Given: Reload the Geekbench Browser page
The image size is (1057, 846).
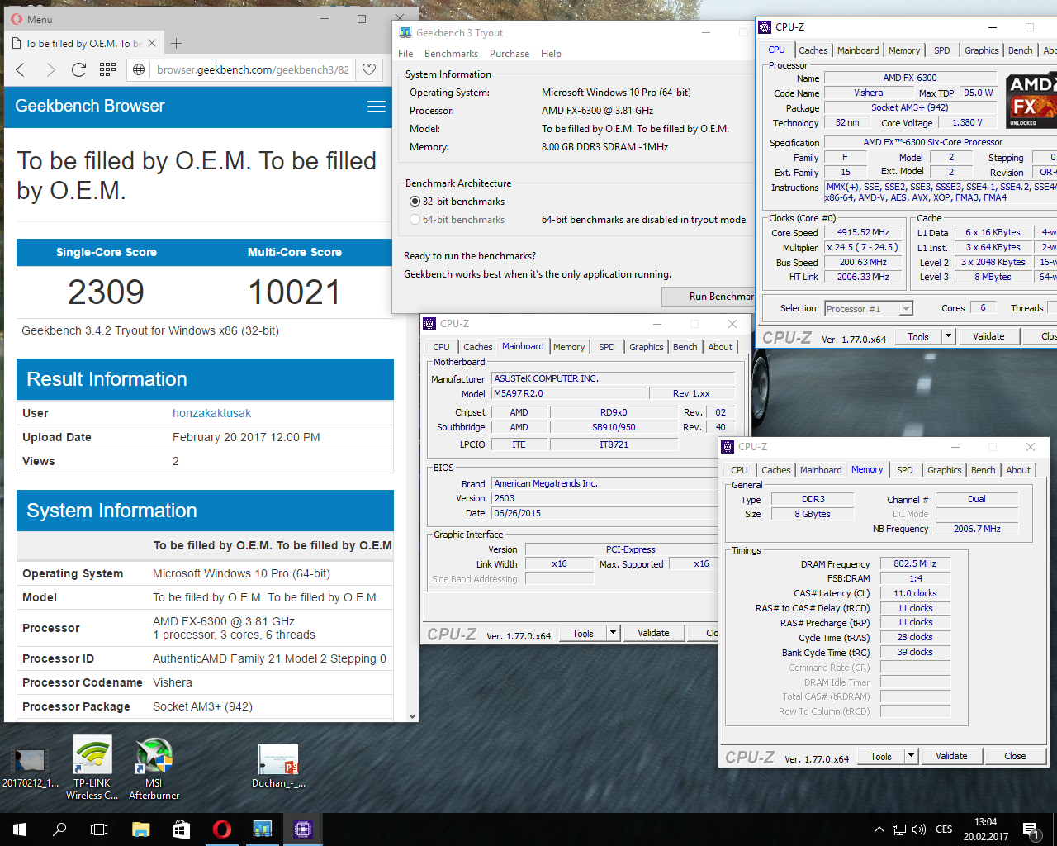Looking at the screenshot, I should point(78,70).
